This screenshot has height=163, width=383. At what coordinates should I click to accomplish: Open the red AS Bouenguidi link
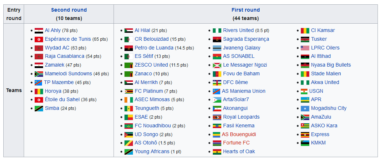[239, 134]
